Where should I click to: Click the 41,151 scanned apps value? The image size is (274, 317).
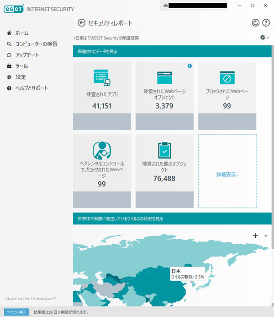coord(102,106)
